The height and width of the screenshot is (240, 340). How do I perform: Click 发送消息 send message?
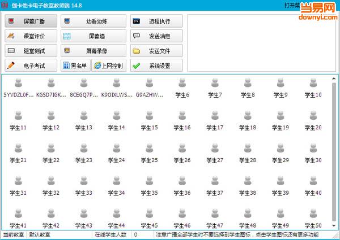click(156, 36)
